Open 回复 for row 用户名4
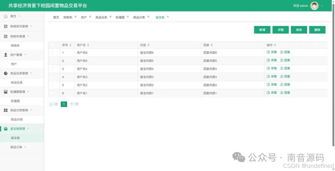335x171 pixels. pyautogui.click(x=285, y=68)
